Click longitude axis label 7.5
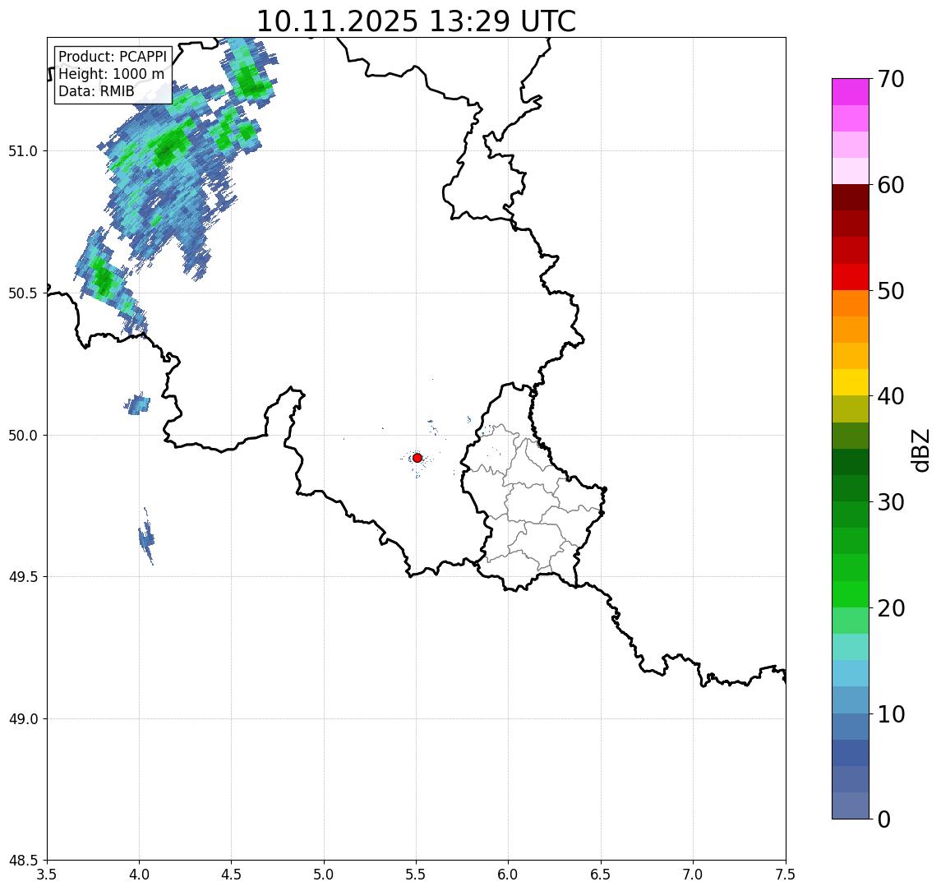The image size is (941, 891). pyautogui.click(x=786, y=875)
